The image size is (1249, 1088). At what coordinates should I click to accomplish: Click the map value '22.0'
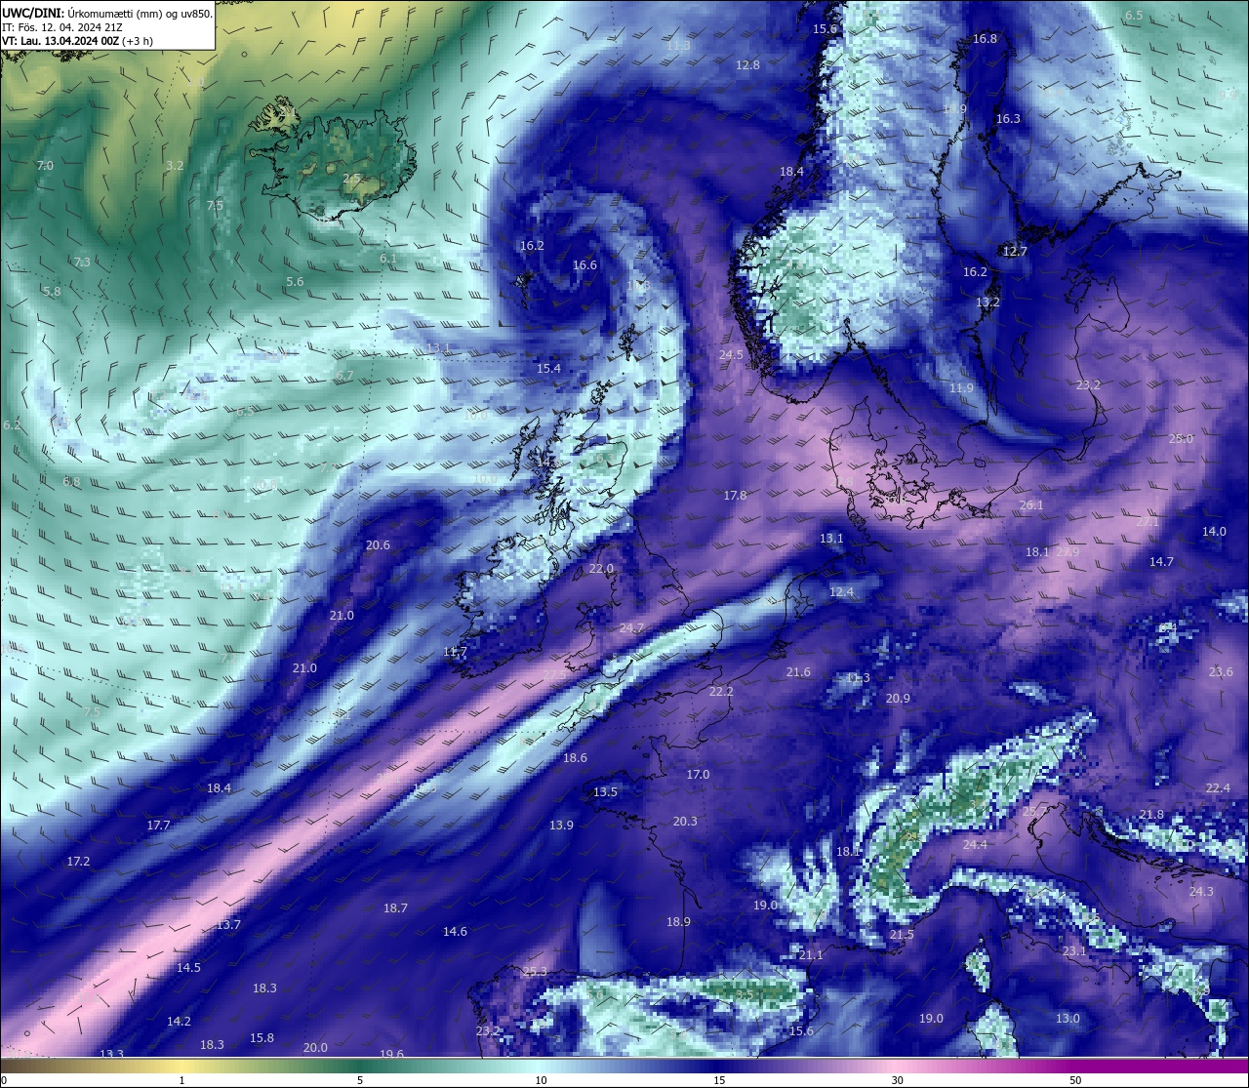601,569
